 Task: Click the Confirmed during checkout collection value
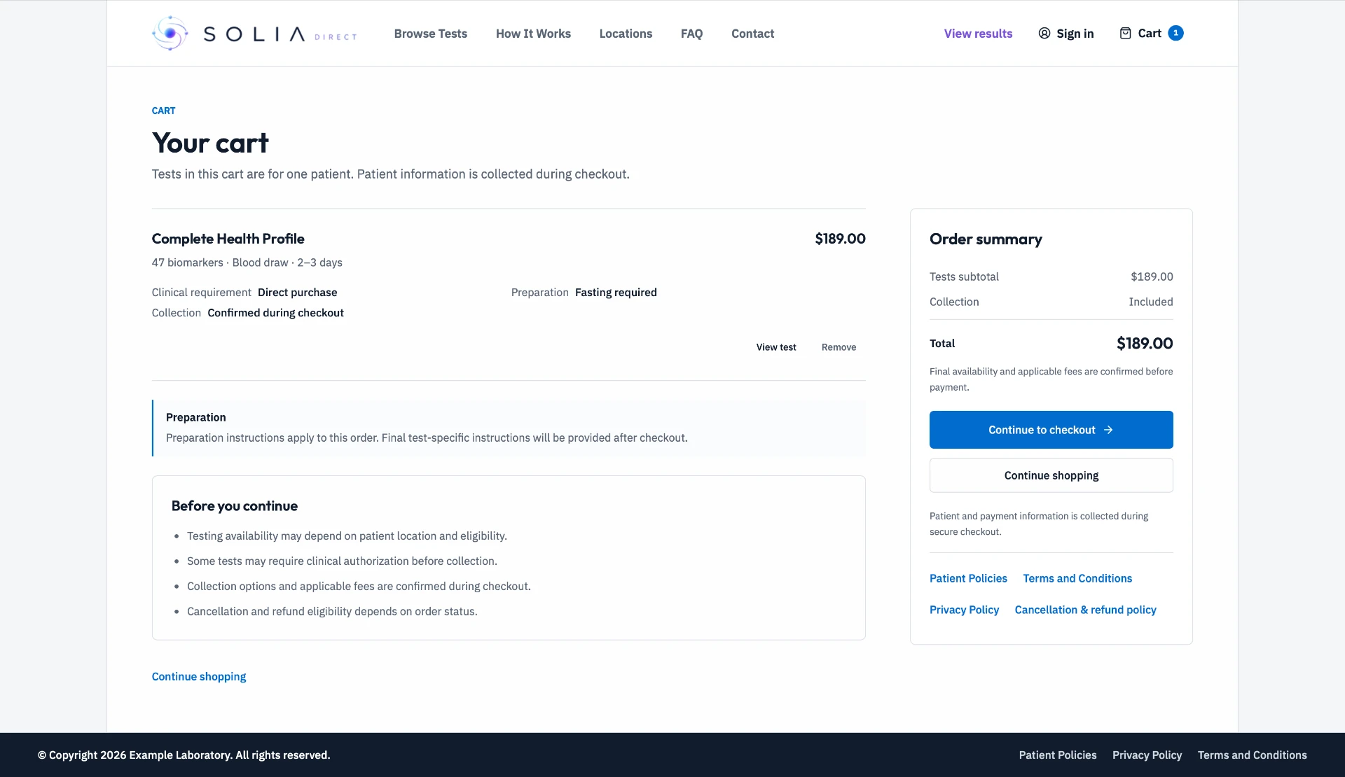coord(275,313)
